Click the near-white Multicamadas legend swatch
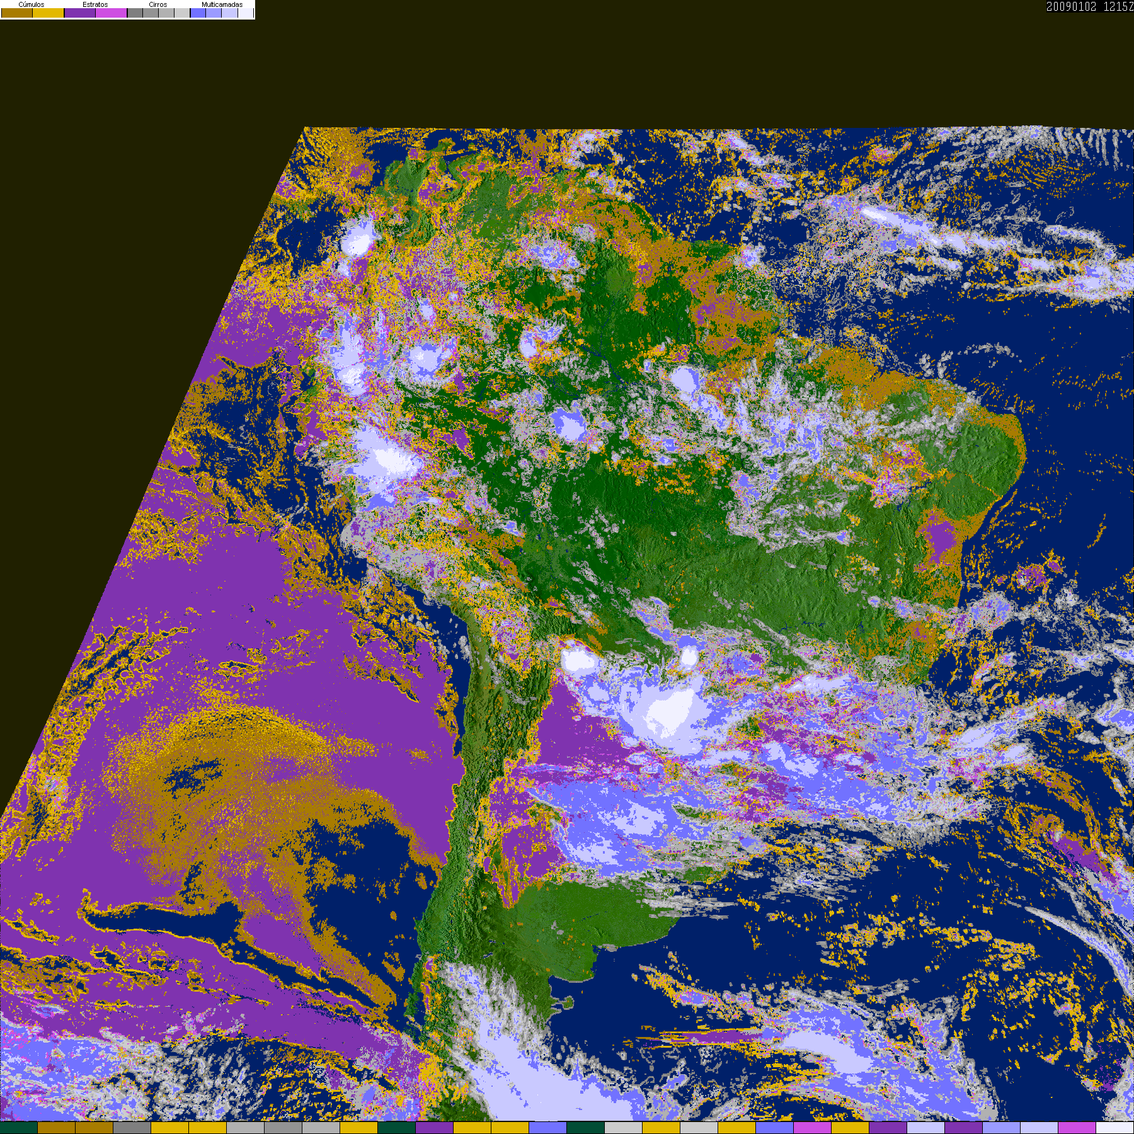The image size is (1134, 1134). pyautogui.click(x=245, y=13)
